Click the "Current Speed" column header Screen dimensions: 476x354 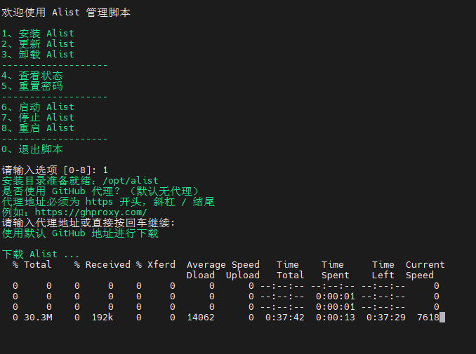(x=425, y=270)
